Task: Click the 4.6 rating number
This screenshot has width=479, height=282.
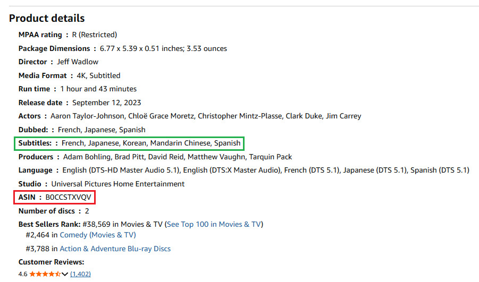Action: pos(23,274)
